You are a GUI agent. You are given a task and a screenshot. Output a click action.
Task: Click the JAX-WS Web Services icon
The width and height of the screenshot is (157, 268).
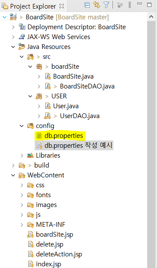[x=22, y=37]
